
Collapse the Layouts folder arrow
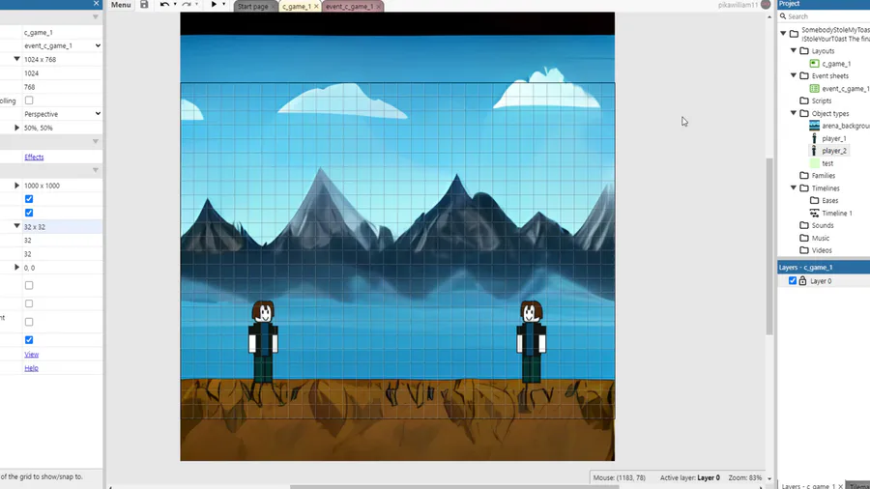[794, 50]
